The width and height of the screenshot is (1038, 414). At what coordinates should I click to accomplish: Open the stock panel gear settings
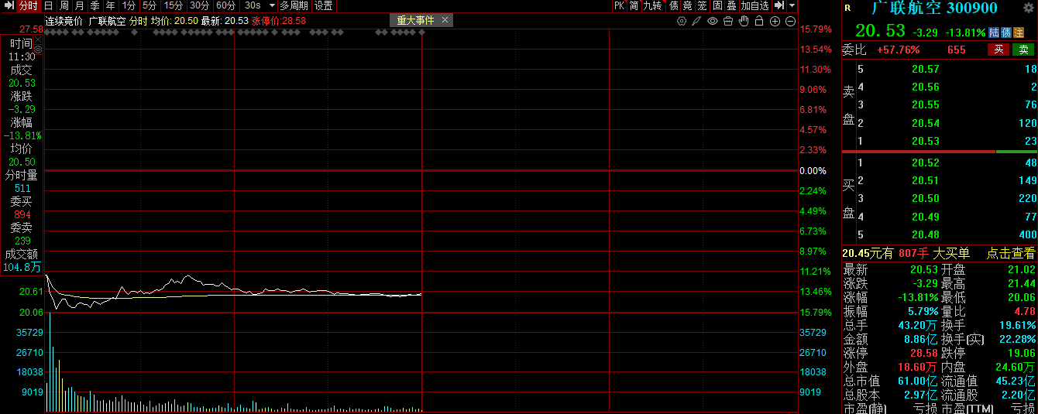1028,8
